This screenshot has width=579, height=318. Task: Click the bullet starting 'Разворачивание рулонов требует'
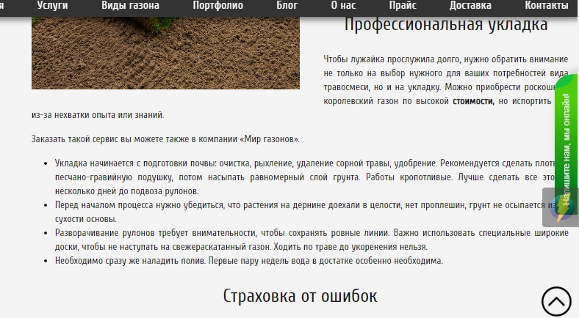tap(312, 240)
